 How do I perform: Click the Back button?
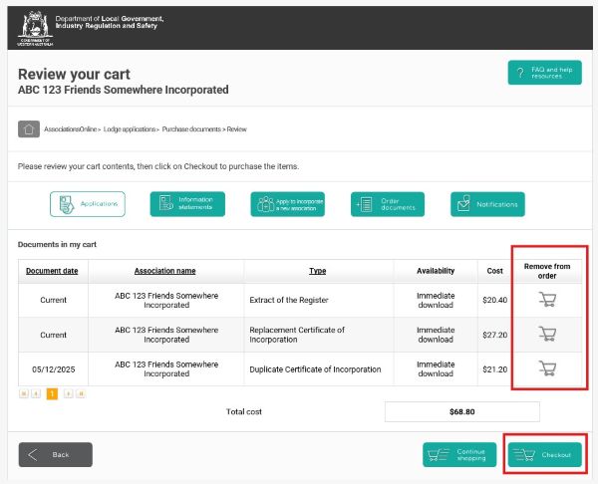pyautogui.click(x=55, y=455)
